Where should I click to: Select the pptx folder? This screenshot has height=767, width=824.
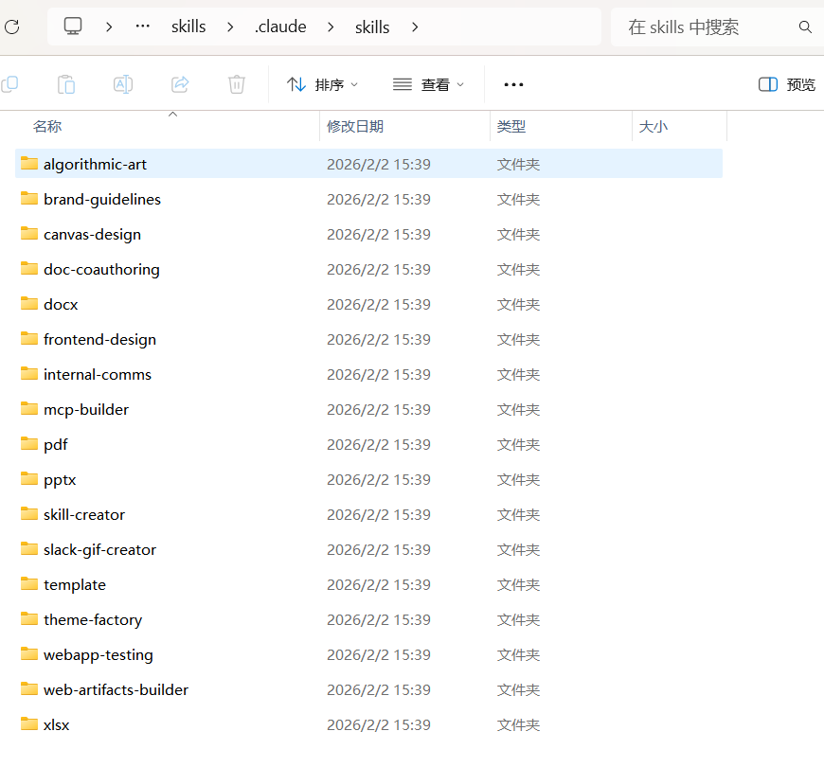369,479
